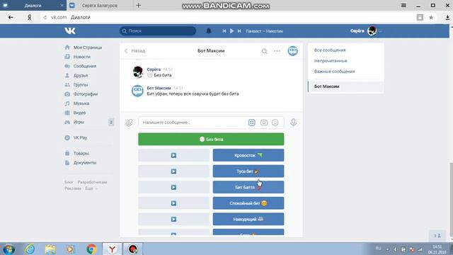Click the camera photo icon in the message box

pos(264,123)
